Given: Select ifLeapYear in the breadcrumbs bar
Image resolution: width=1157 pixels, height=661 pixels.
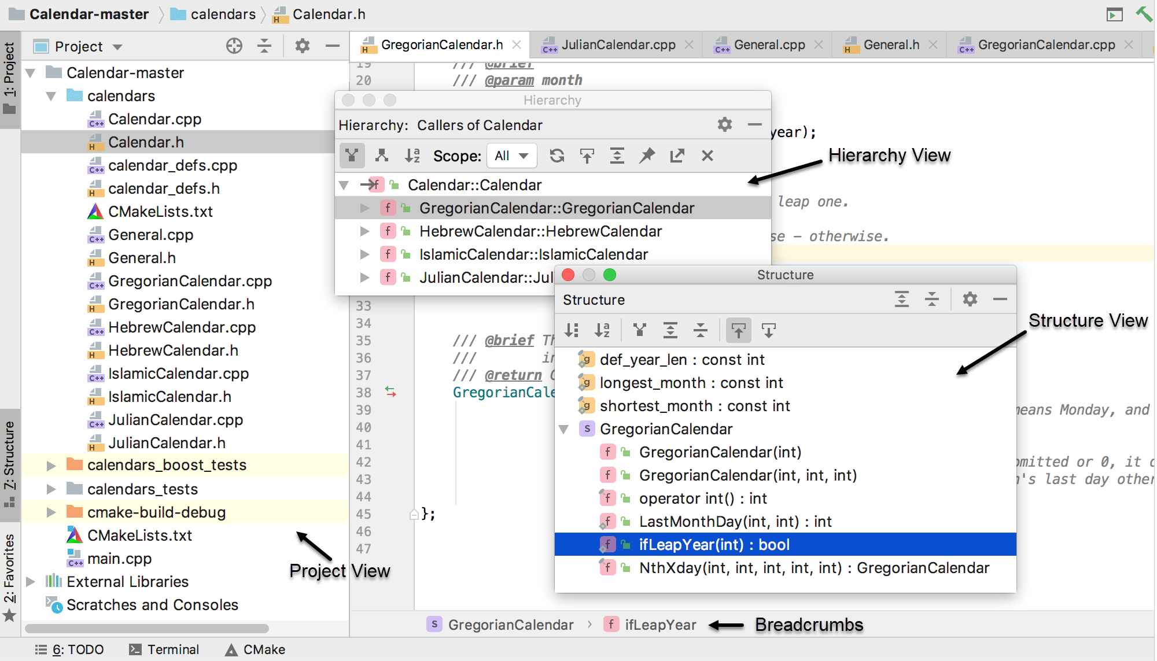Looking at the screenshot, I should 662,625.
